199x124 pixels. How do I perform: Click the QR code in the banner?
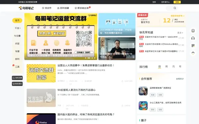tap(84, 39)
